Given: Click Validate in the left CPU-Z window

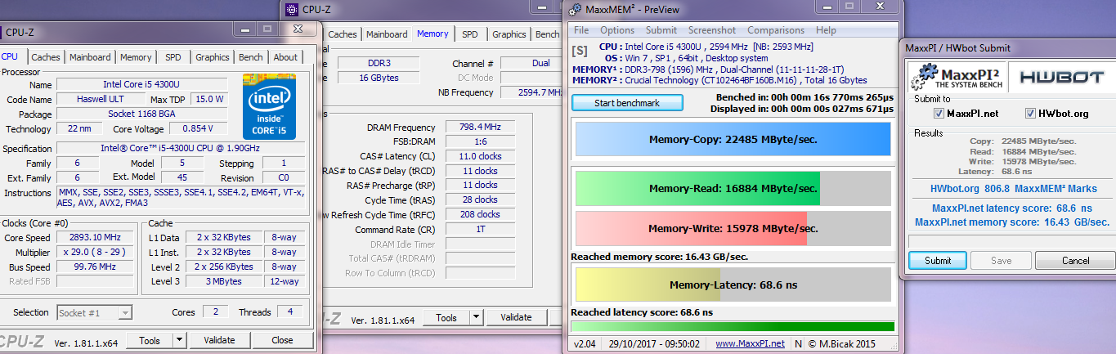Looking at the screenshot, I should [x=219, y=340].
